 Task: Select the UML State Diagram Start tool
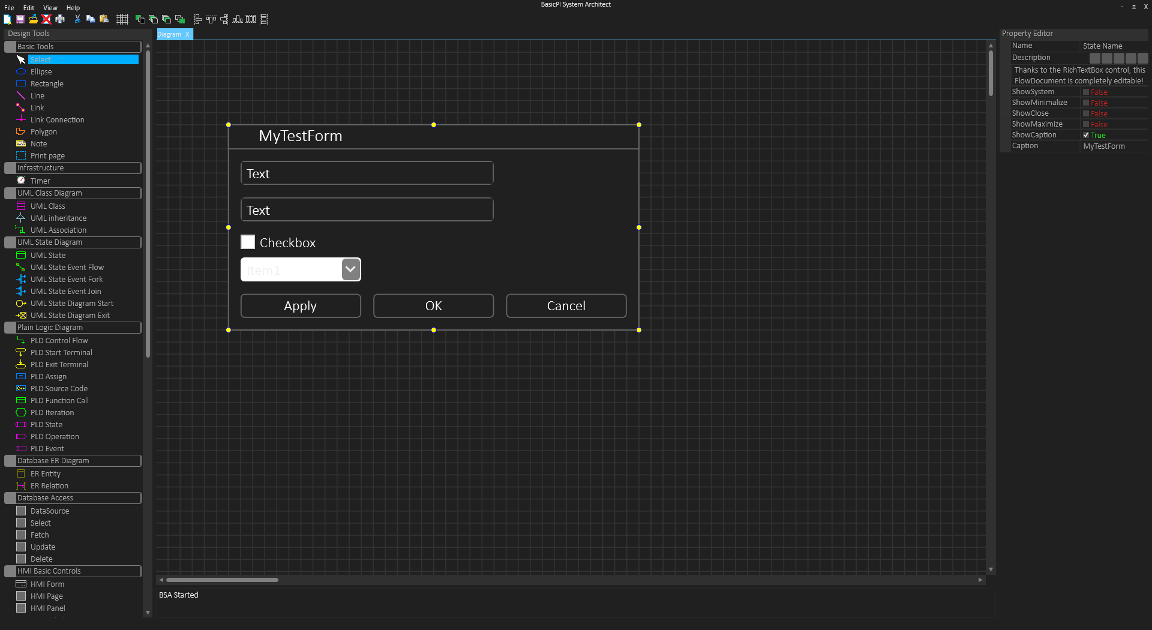(x=72, y=303)
